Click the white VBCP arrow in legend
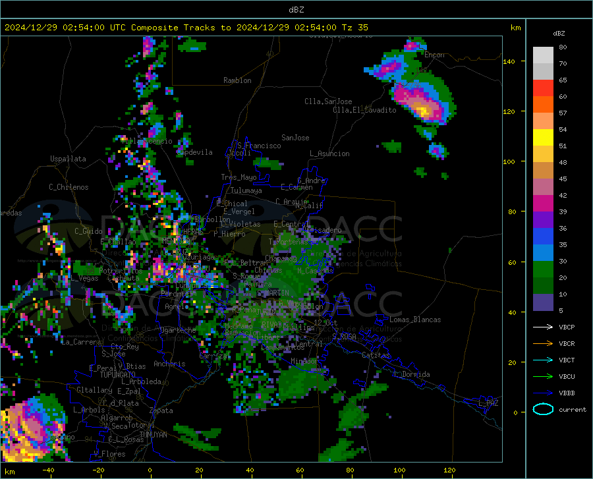593x479 pixels. [543, 327]
